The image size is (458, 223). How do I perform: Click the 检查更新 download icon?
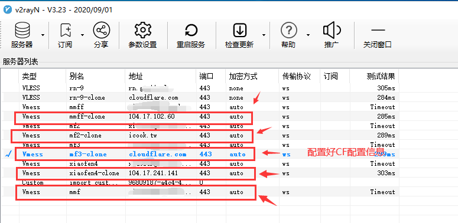tap(239, 30)
